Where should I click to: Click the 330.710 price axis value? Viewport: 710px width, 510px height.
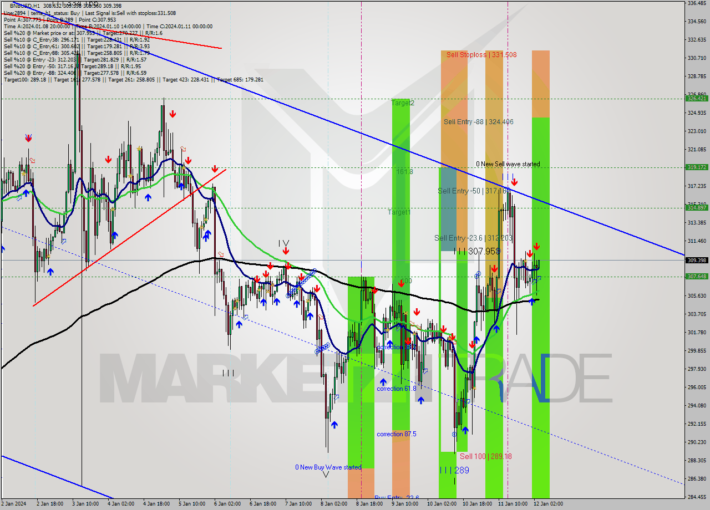click(x=697, y=58)
